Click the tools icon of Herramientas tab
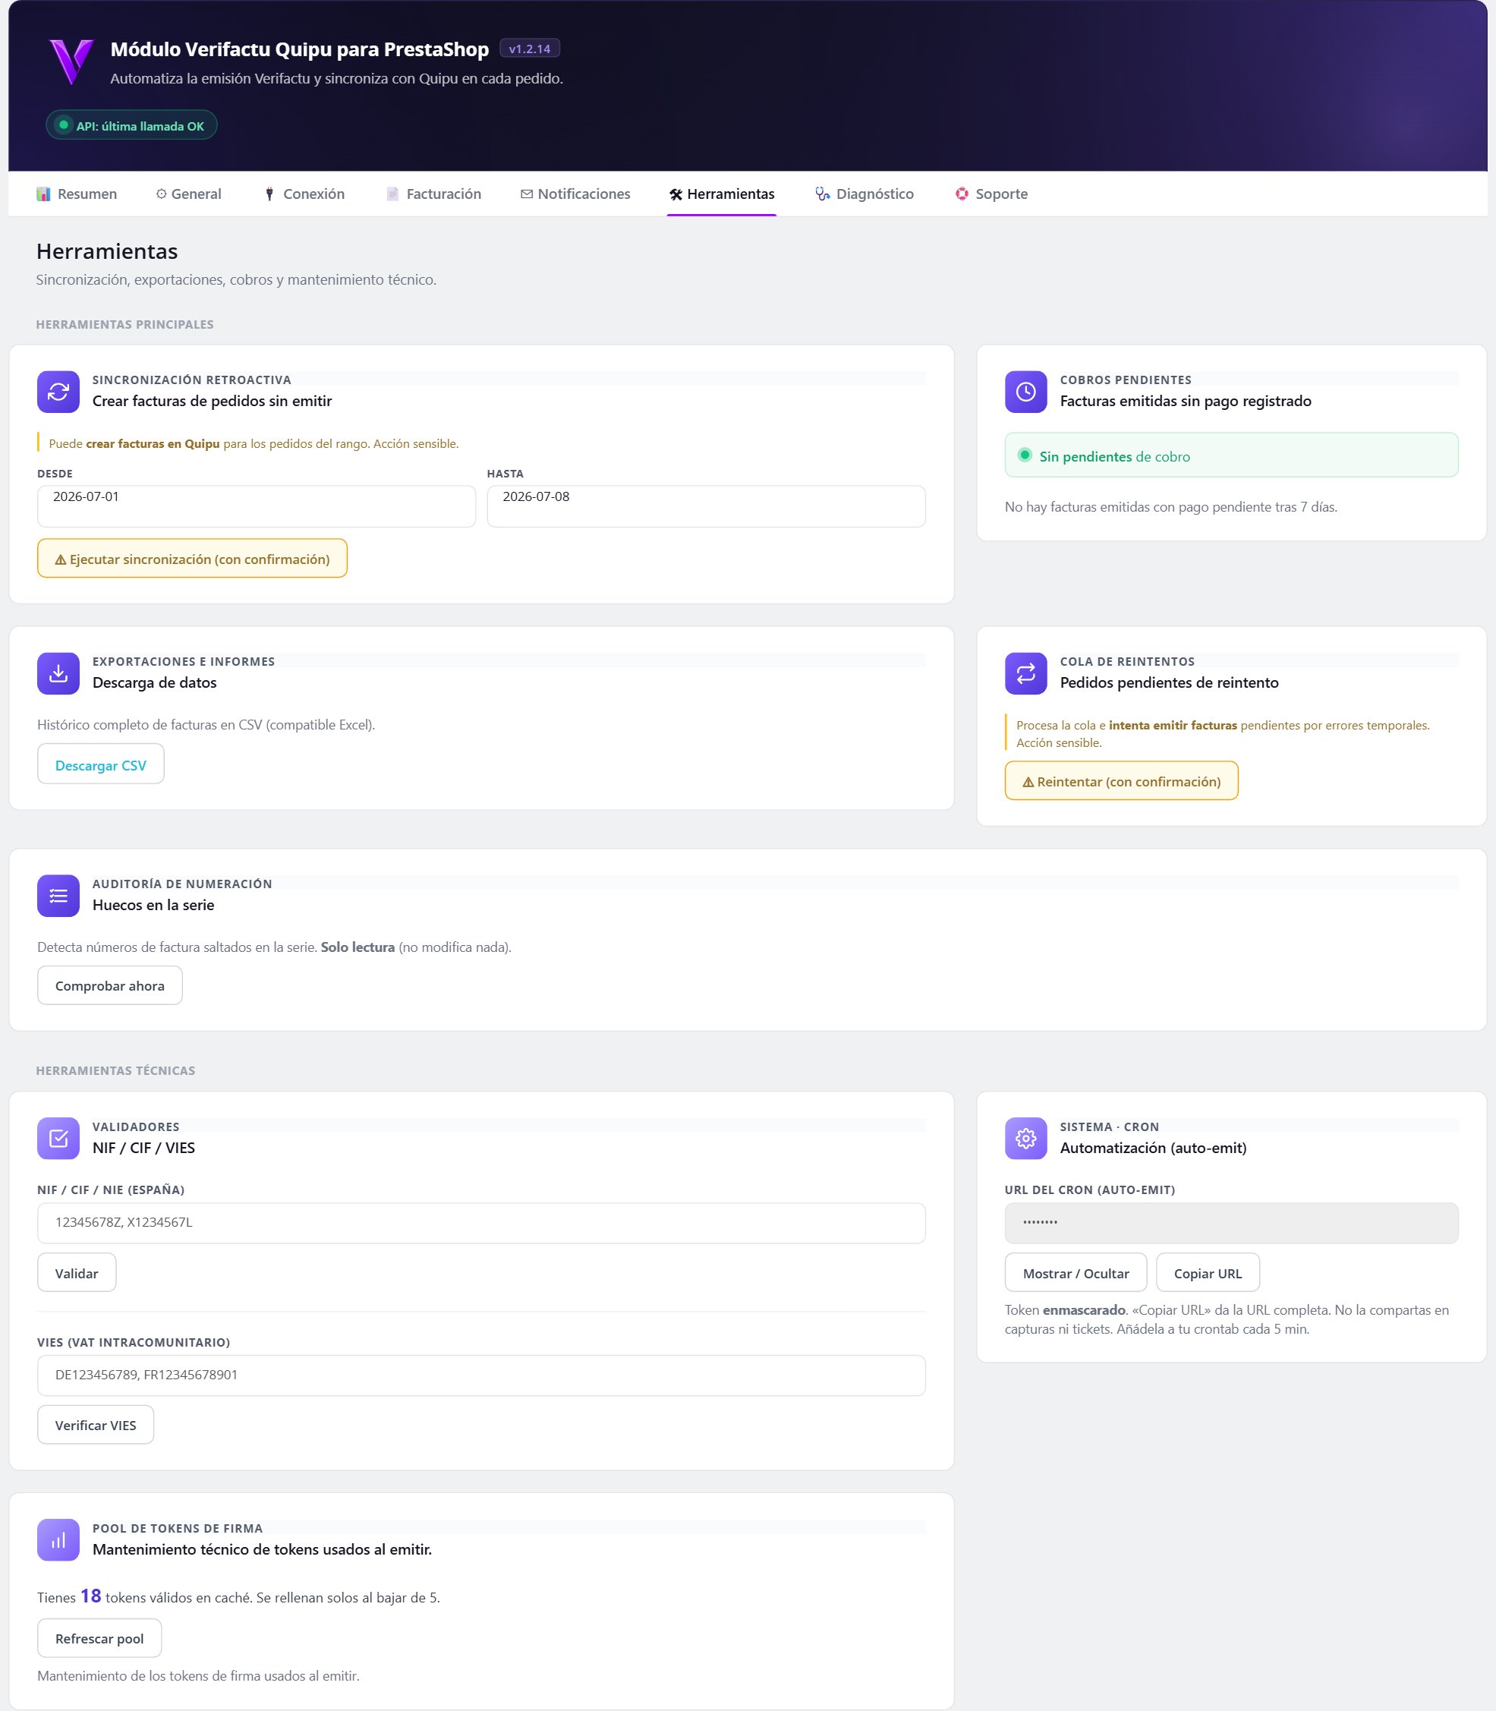The height and width of the screenshot is (1711, 1496). coord(676,194)
